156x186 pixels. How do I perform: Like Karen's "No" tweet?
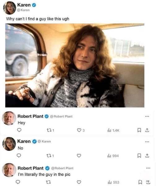click(79, 155)
